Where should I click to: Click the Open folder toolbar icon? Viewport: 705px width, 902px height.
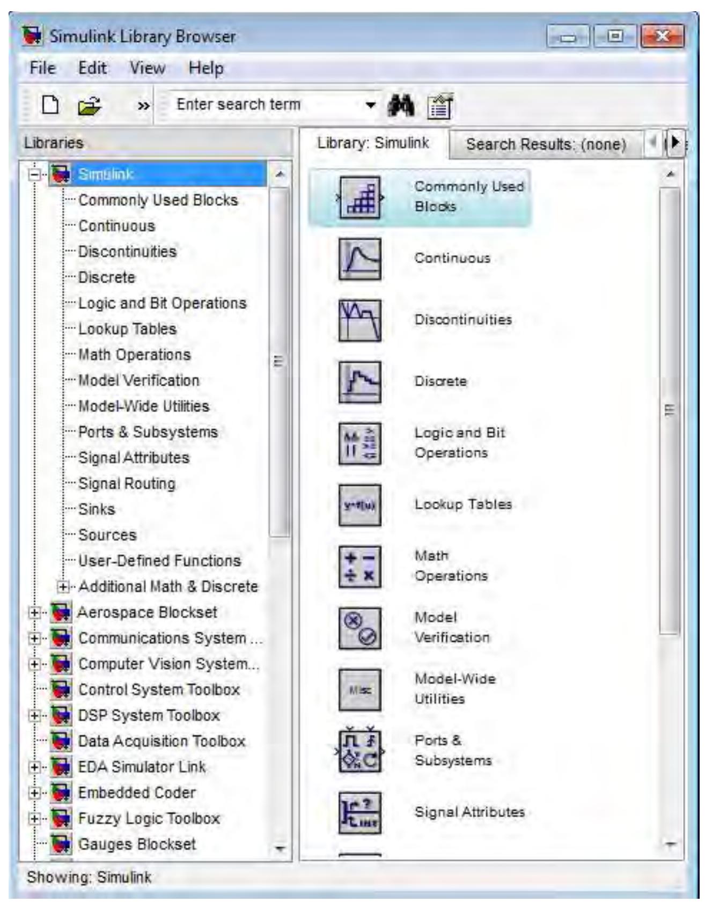click(x=89, y=106)
